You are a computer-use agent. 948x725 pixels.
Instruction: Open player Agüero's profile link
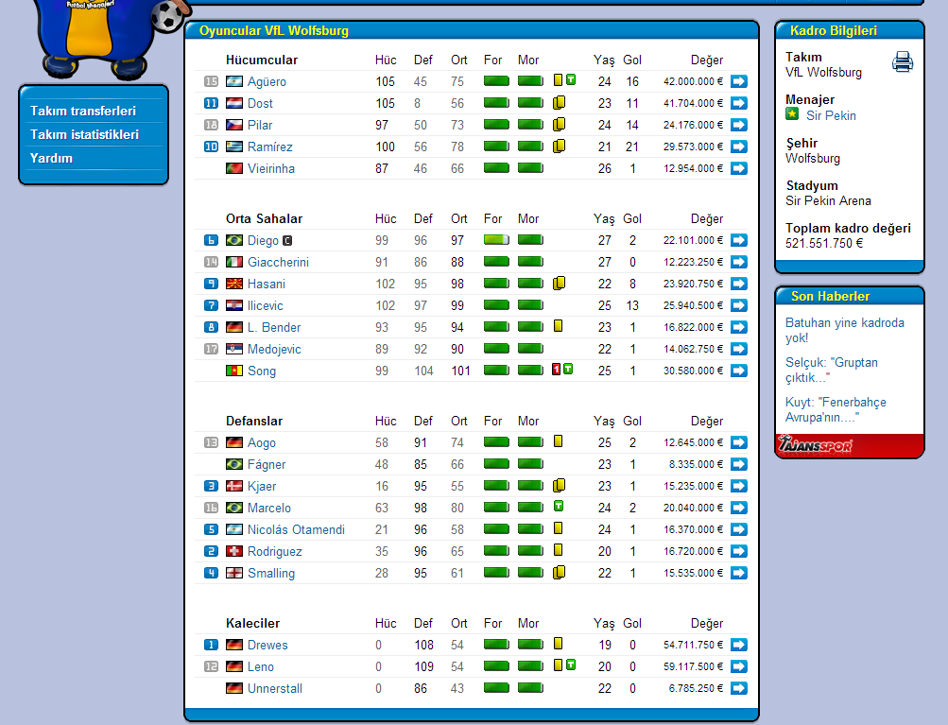[267, 82]
